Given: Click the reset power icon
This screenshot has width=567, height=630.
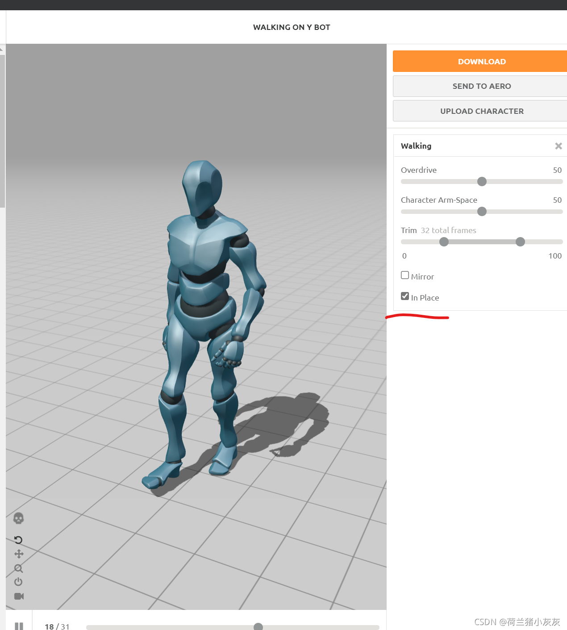Looking at the screenshot, I should click(x=18, y=582).
